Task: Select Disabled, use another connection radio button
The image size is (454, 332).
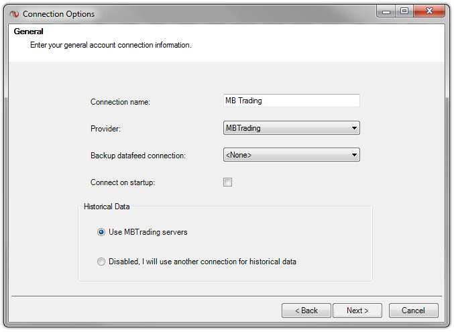Action: pyautogui.click(x=101, y=262)
